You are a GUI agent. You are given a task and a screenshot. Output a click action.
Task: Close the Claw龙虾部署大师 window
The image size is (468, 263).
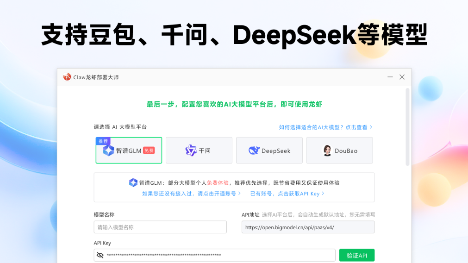tap(402, 77)
